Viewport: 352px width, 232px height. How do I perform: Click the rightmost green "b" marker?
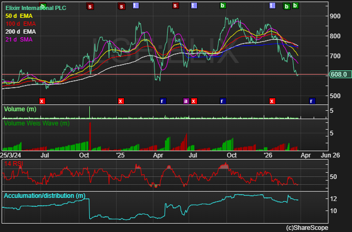pos(295,6)
